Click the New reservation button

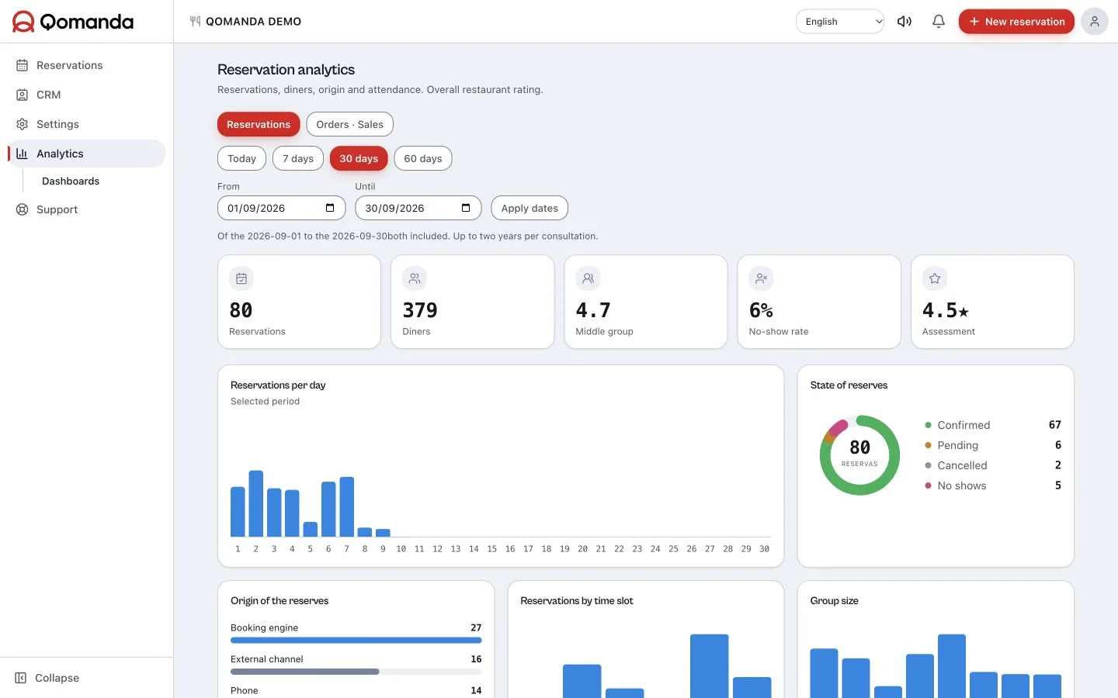(x=1016, y=22)
